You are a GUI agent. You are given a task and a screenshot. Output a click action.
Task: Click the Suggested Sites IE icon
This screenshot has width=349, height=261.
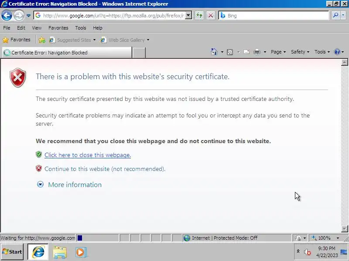pyautogui.click(x=52, y=40)
